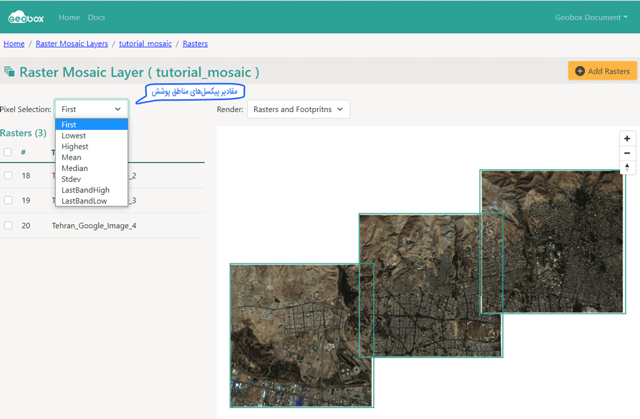
Task: Check the box for raster 19
Action: tap(8, 201)
